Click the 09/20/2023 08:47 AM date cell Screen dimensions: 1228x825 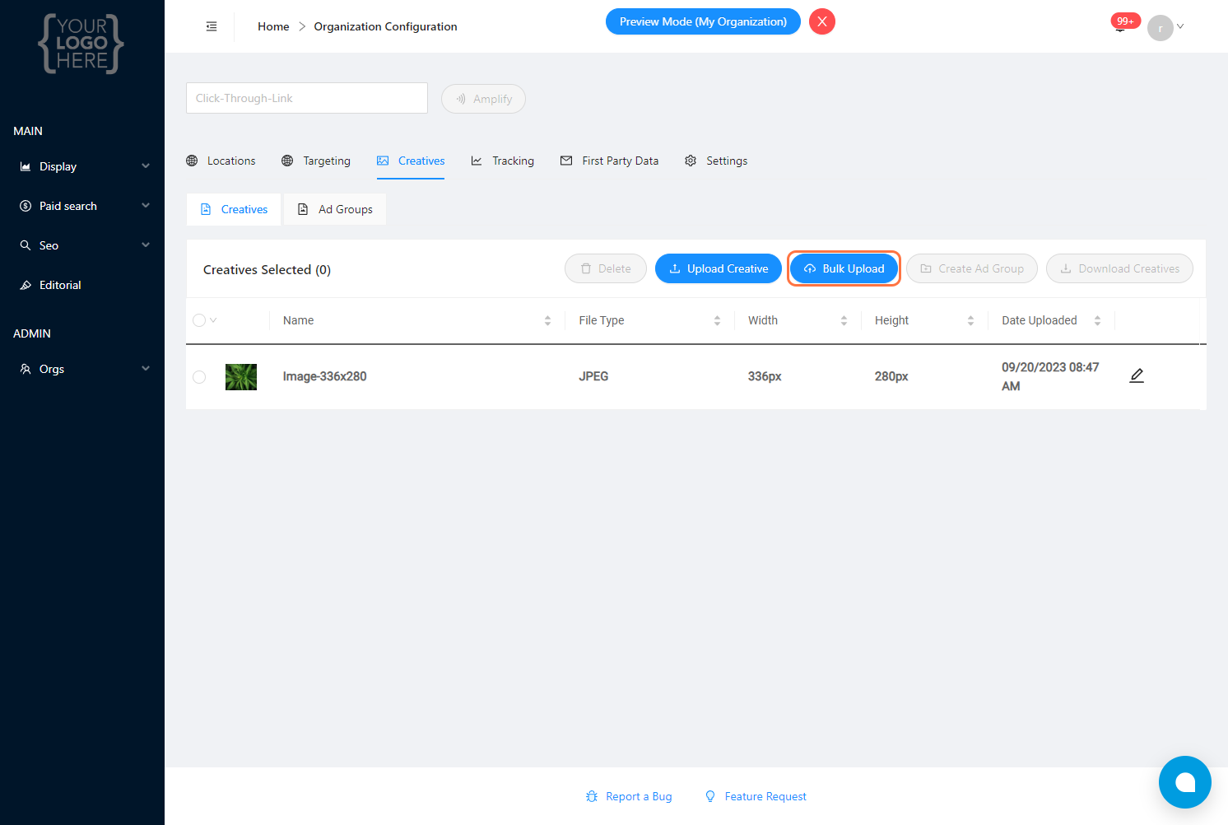[x=1050, y=376]
